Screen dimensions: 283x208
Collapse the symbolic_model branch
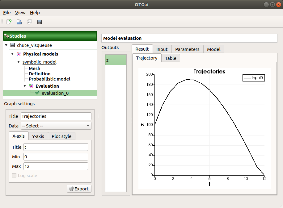(x=19, y=62)
